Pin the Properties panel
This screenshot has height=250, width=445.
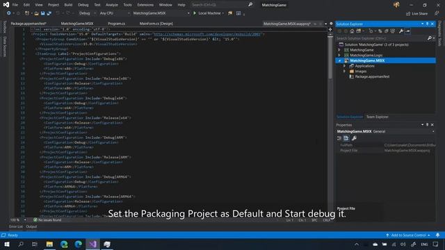pyautogui.click(x=427, y=125)
